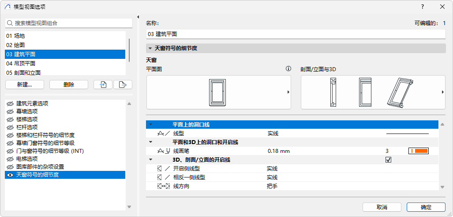Toggle eye icon for 电梯选项
Screen dimensions: 453x217
point(10,159)
